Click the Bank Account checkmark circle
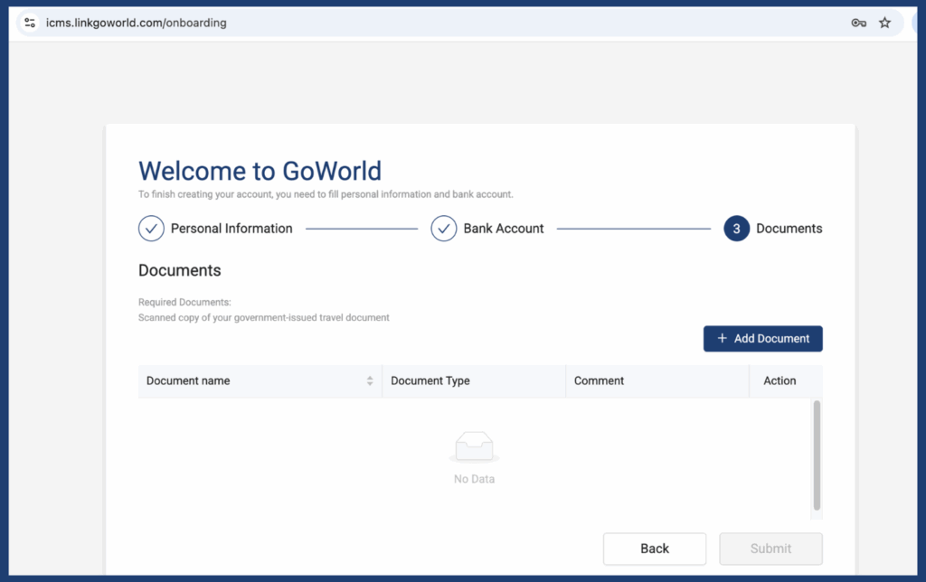 (x=443, y=229)
